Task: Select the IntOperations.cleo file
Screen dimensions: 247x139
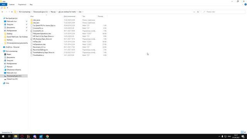Action: [39, 44]
